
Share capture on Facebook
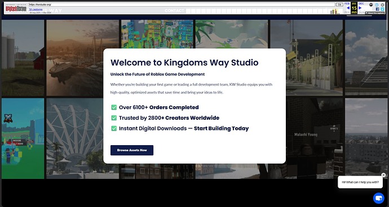click(377, 9)
